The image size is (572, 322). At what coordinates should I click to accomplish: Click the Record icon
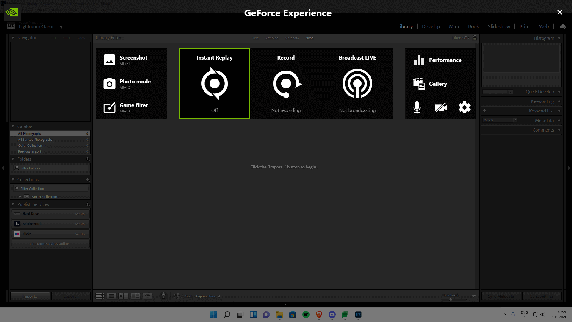(x=286, y=84)
